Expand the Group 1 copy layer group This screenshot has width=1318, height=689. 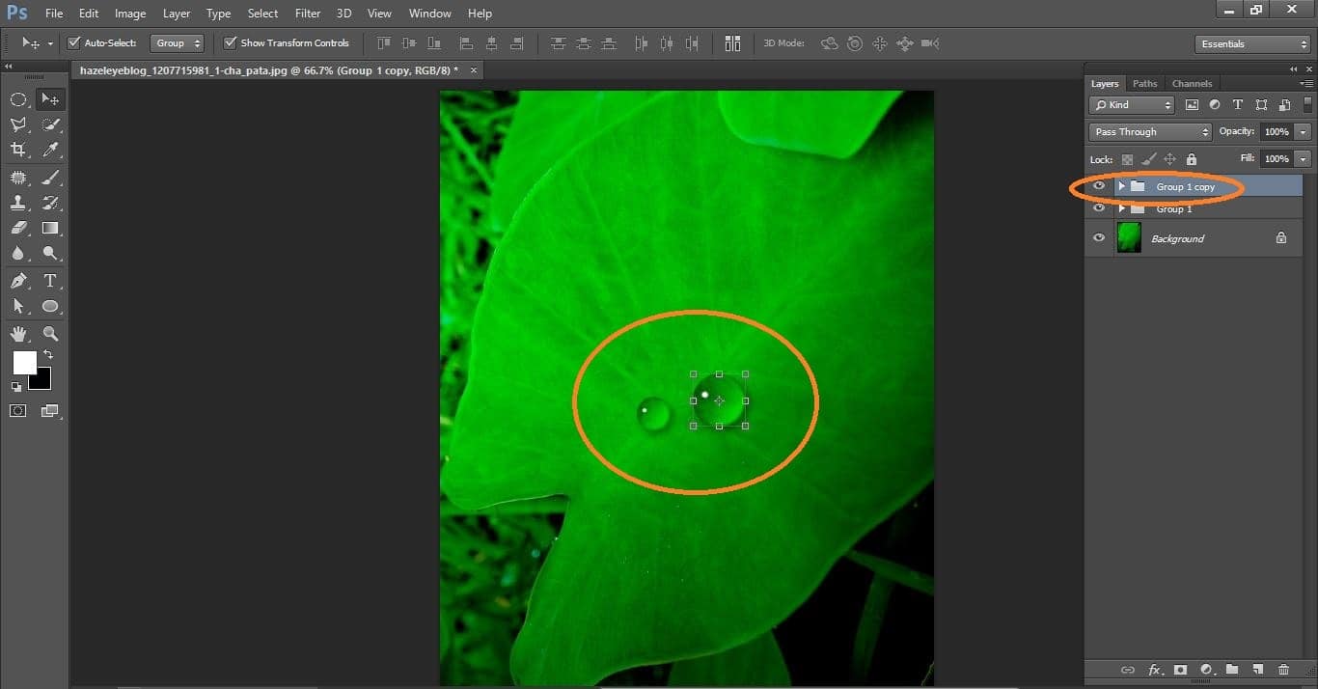1121,186
